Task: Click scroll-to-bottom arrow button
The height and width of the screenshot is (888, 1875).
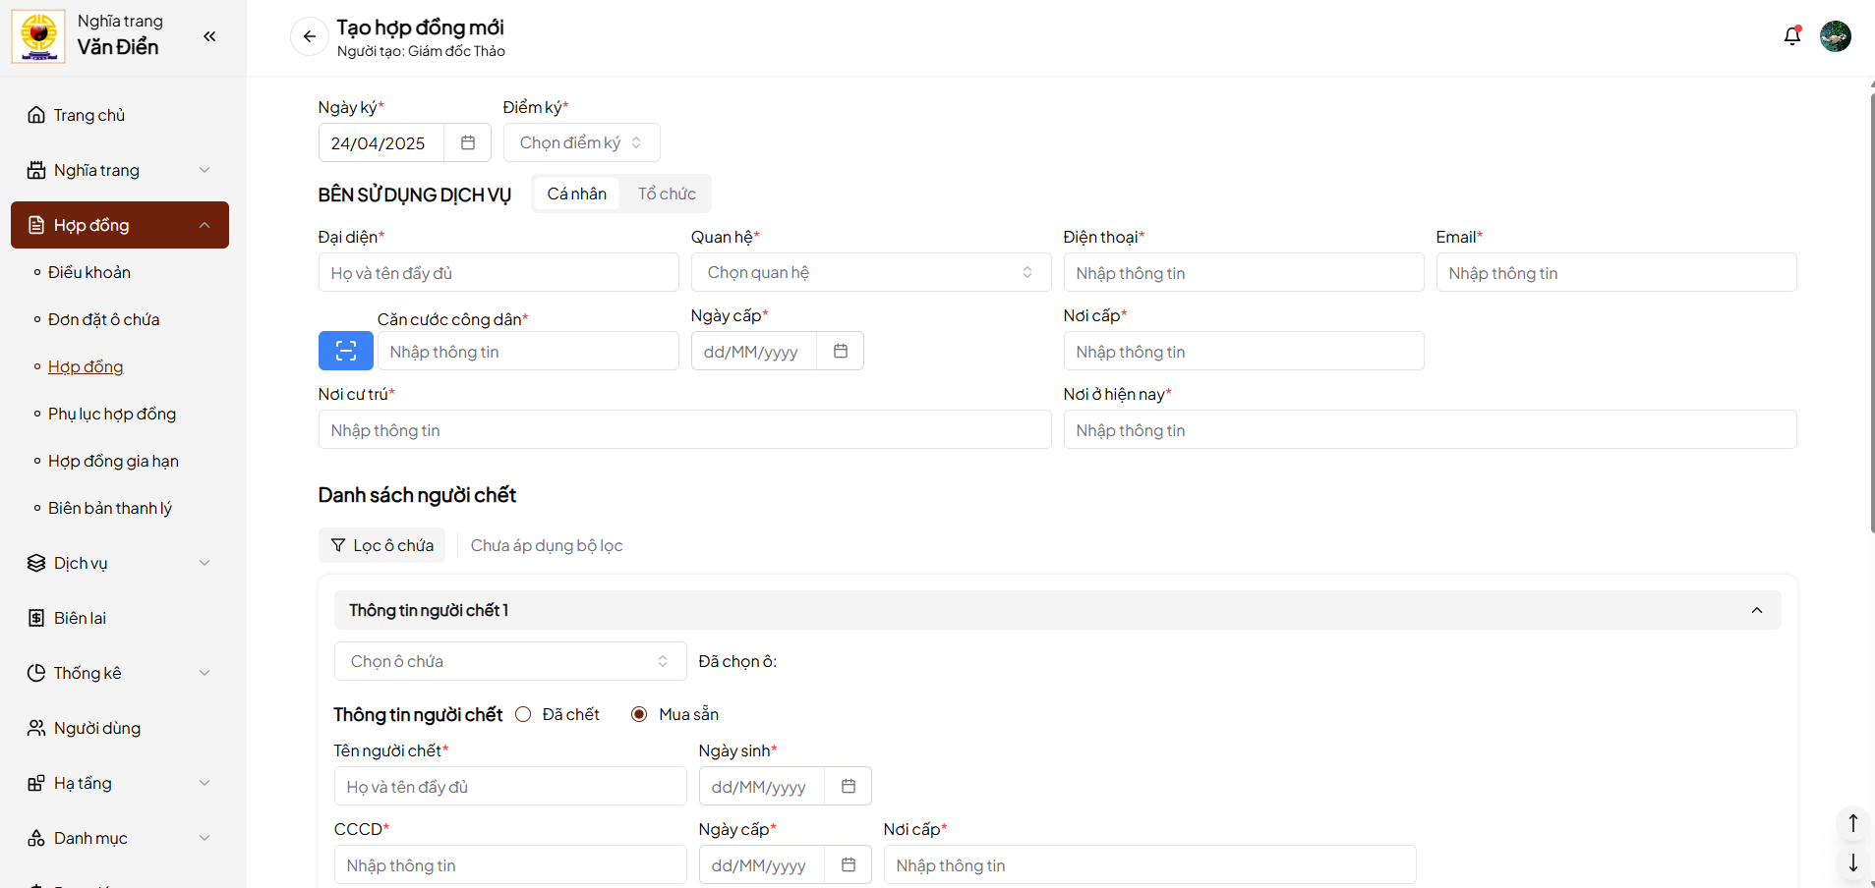Action: [x=1852, y=862]
